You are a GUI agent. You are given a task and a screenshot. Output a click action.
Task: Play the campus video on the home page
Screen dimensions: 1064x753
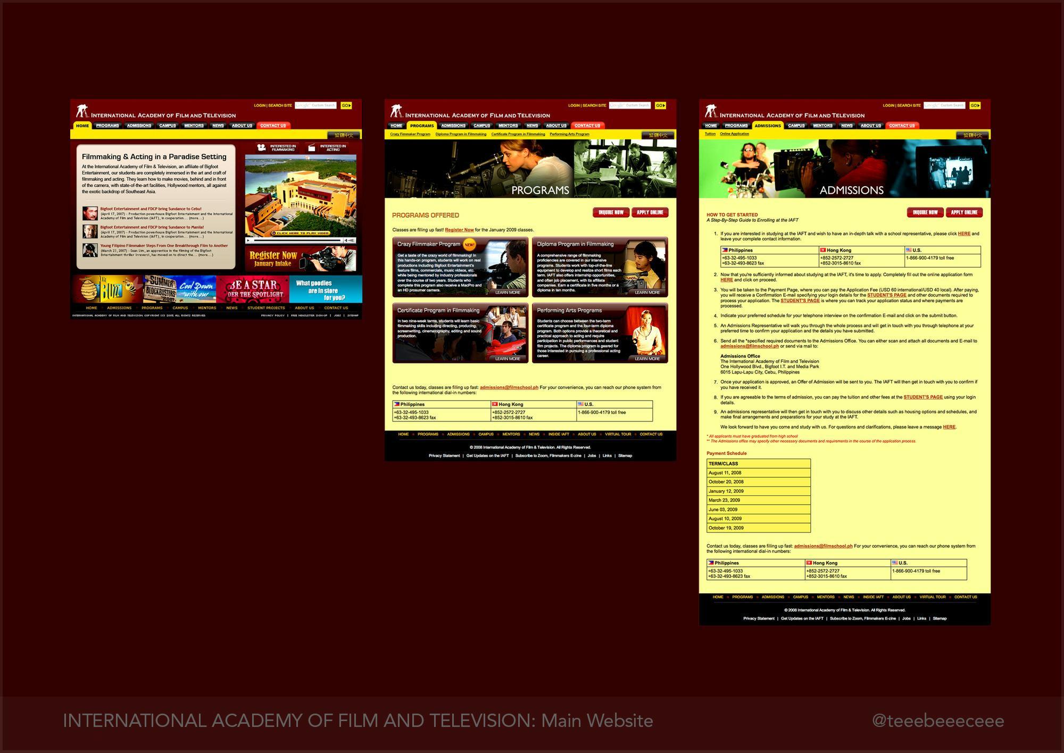click(x=301, y=233)
